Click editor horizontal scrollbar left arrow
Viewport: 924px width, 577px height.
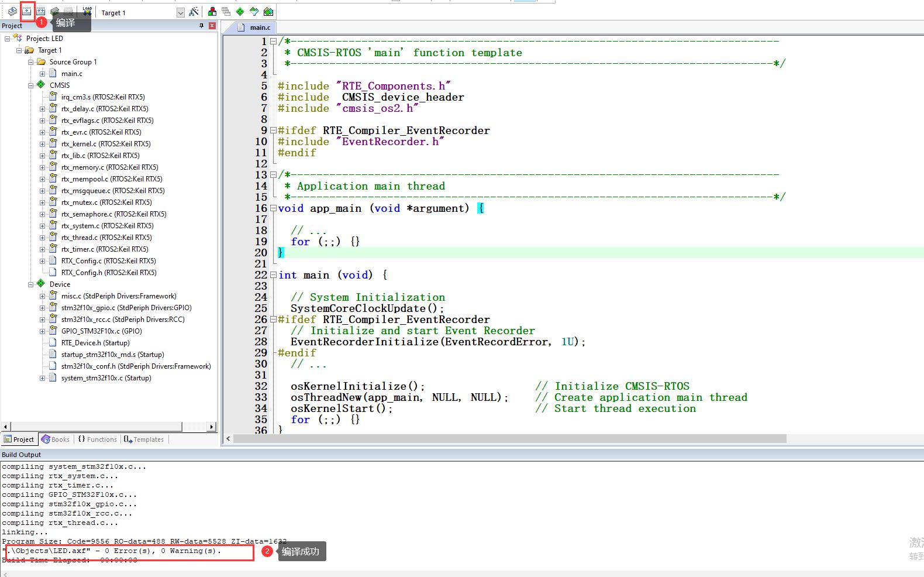click(x=228, y=438)
